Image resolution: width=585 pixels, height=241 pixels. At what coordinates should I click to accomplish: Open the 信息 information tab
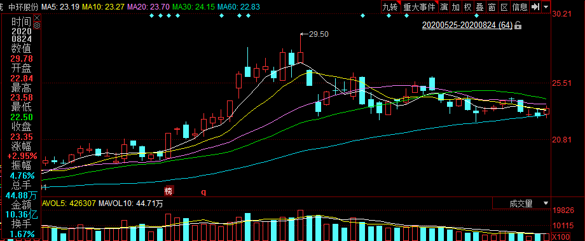coord(520,7)
